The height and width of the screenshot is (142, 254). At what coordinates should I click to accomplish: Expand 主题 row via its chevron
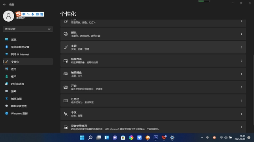241,47
